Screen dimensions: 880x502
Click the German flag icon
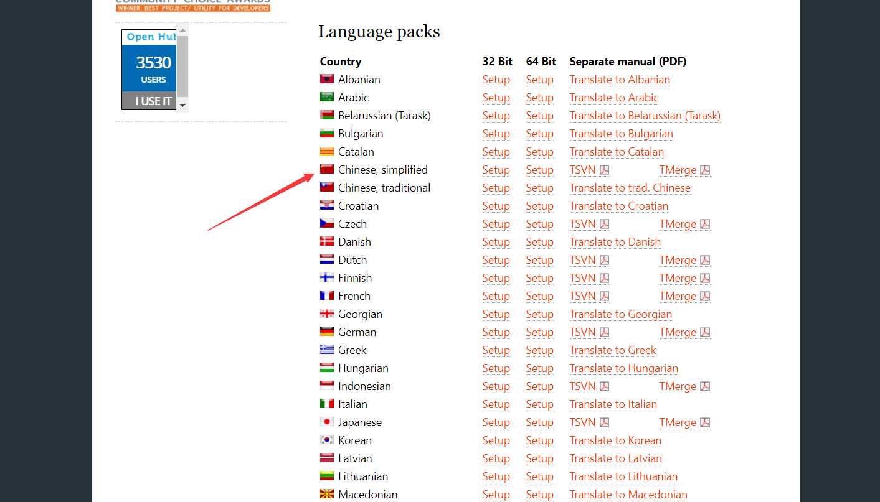point(327,332)
